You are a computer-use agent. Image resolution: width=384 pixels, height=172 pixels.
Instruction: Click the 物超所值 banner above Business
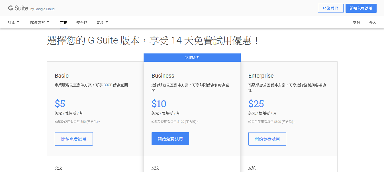click(x=192, y=57)
